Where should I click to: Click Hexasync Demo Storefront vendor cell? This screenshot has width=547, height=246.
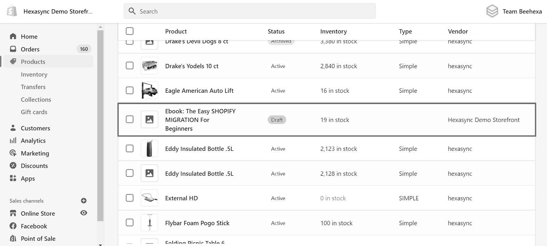pyautogui.click(x=484, y=120)
